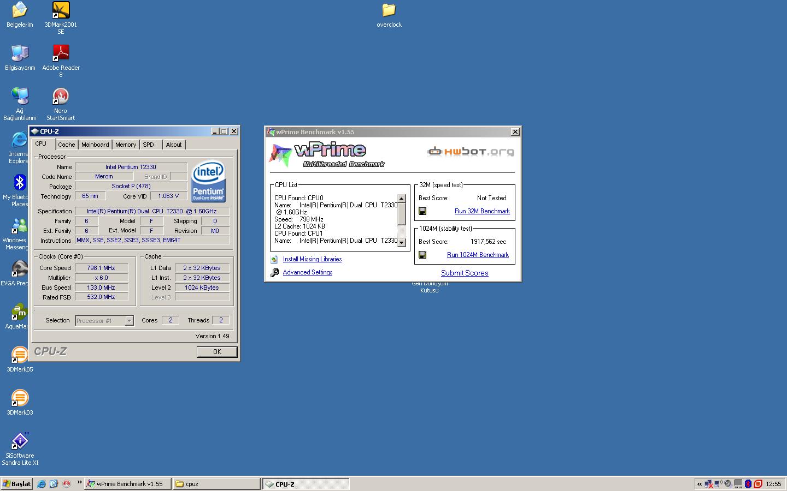The width and height of the screenshot is (787, 491).
Task: Open the Mainboard tab in CPU-Z
Action: 95,145
